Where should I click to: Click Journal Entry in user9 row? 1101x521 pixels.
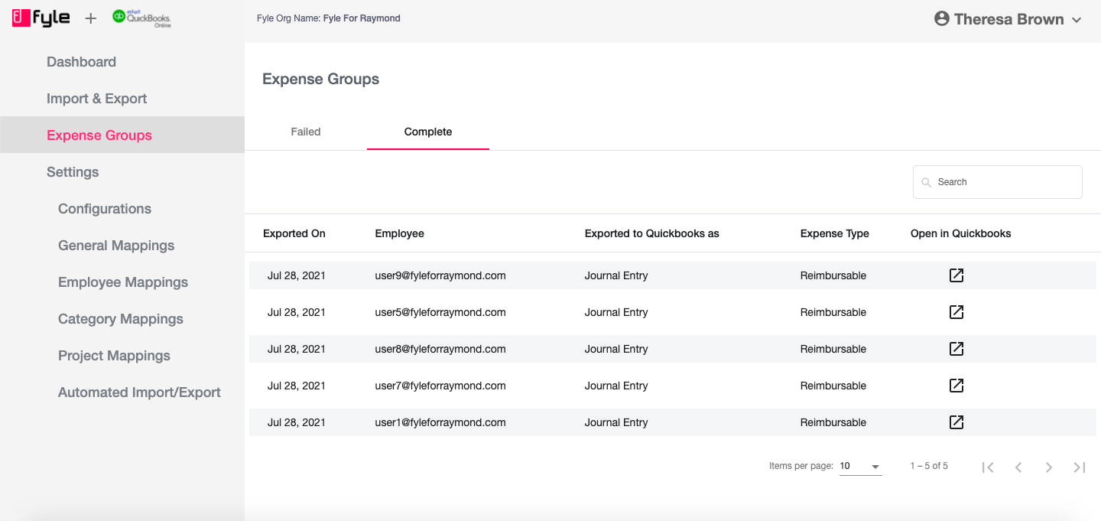tap(616, 275)
